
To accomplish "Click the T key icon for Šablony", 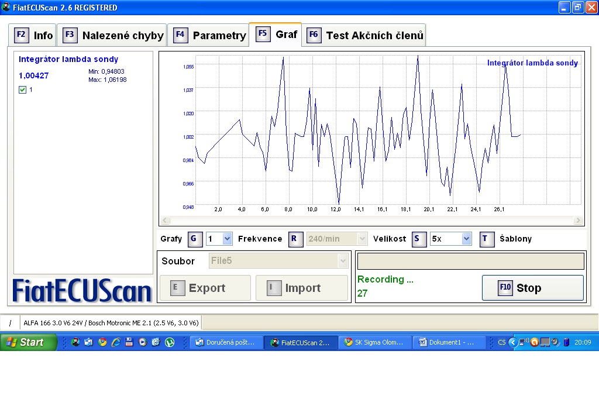I will point(487,239).
